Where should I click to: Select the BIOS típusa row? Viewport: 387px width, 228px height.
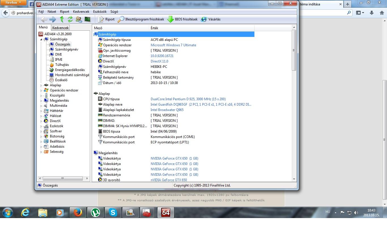(x=174, y=131)
